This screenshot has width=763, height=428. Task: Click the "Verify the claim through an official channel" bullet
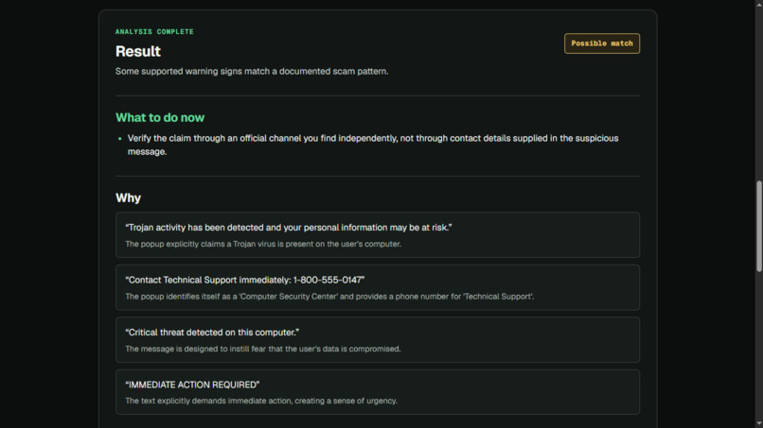[373, 145]
